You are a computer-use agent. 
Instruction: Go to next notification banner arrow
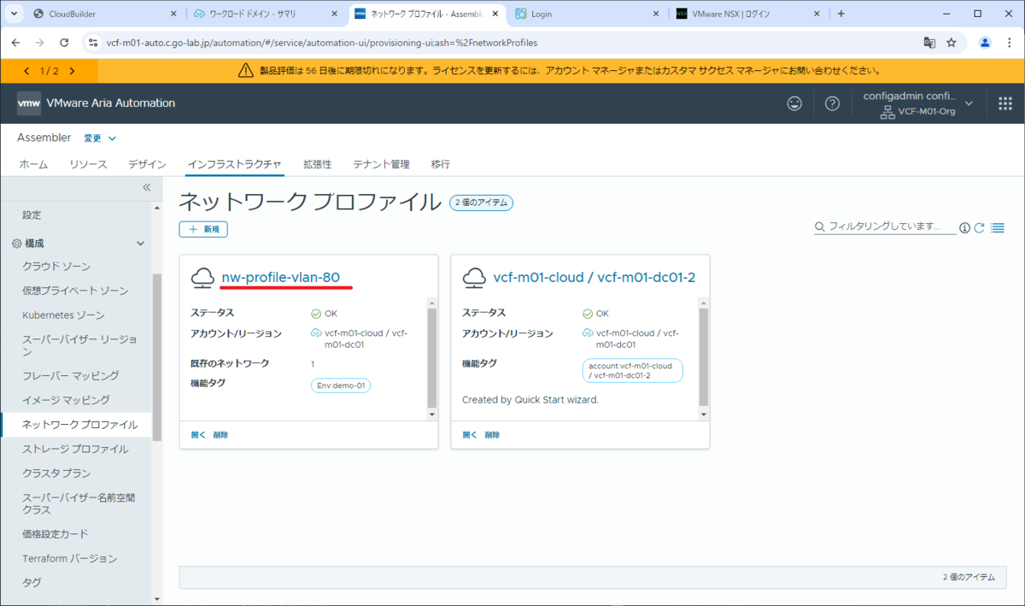72,71
